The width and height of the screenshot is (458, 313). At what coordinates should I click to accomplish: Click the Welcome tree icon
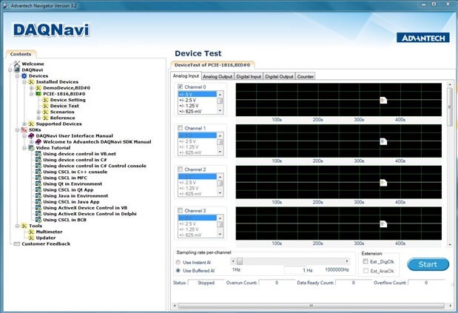click(17, 64)
